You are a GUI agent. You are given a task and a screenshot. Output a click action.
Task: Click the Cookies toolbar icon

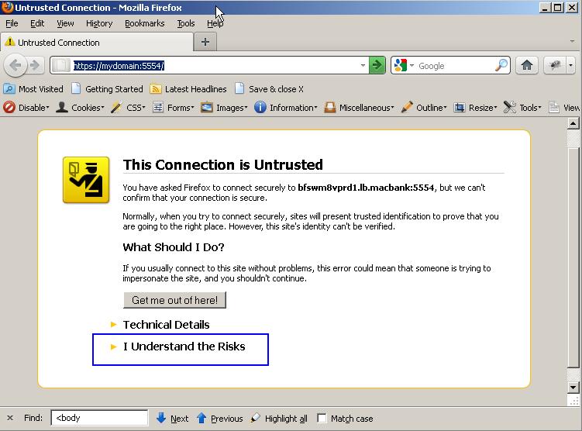coord(62,107)
